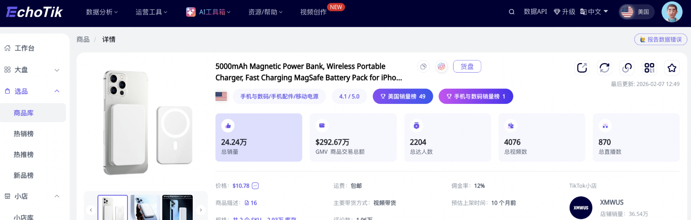Favorite the product with star icon

point(672,68)
